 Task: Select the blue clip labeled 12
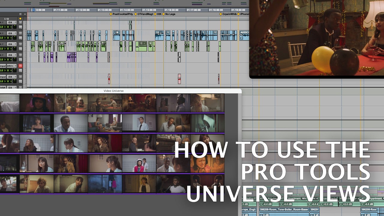159,35
